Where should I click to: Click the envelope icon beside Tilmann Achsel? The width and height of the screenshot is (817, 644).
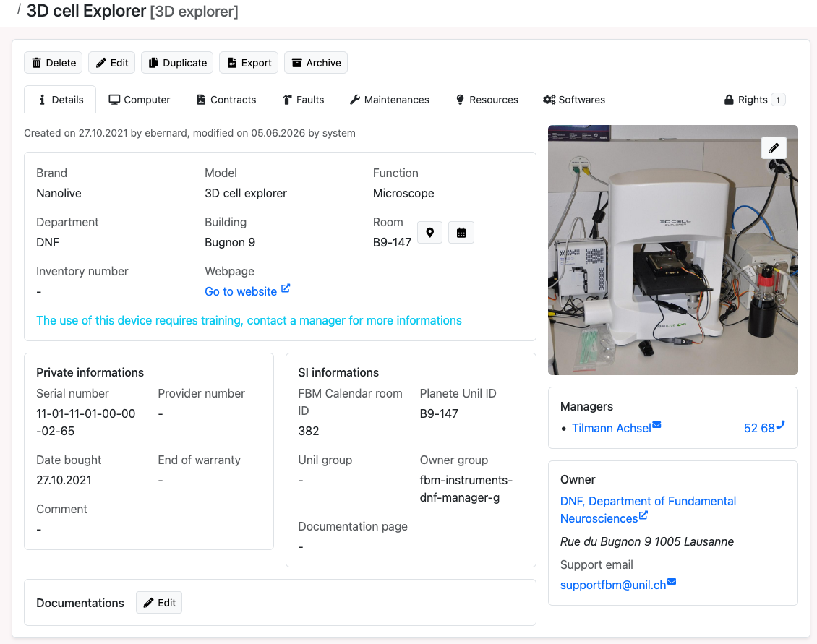(656, 425)
